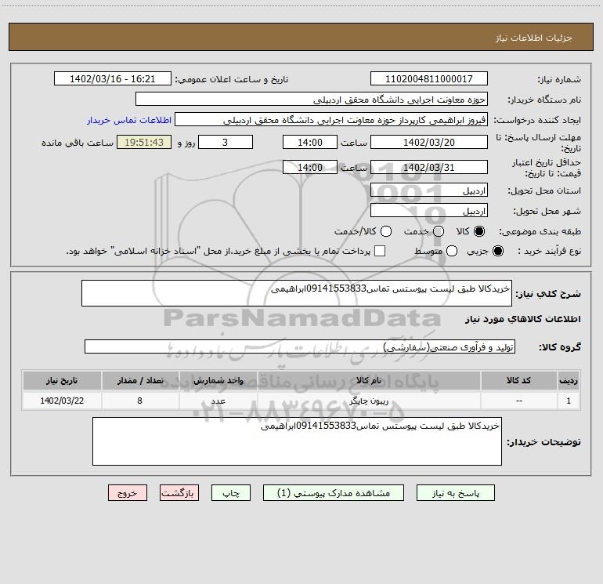Select the جزیی purchase type radio

(x=497, y=251)
